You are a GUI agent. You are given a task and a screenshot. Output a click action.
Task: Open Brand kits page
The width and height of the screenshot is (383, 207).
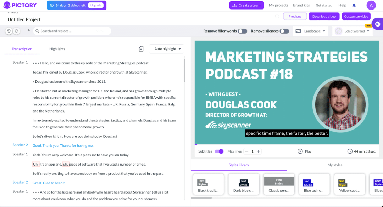tap(301, 5)
